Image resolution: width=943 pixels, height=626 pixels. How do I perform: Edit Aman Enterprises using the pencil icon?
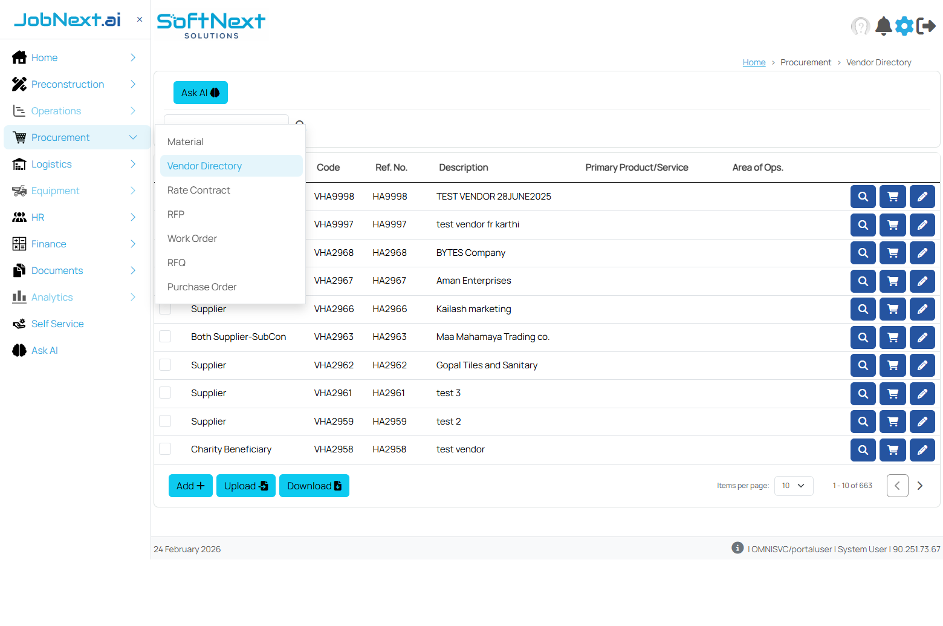(x=922, y=281)
